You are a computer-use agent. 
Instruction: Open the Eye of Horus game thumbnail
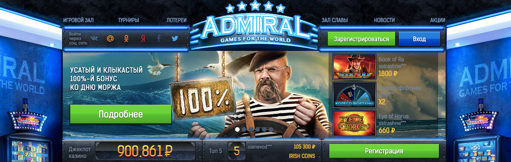[354, 123]
